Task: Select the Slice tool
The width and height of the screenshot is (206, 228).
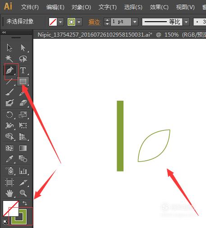Action: coord(23,182)
